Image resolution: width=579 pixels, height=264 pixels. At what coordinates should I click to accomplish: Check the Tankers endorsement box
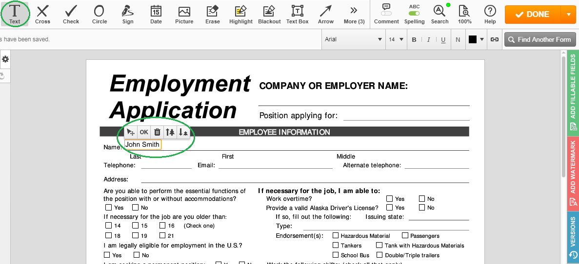[336, 245]
